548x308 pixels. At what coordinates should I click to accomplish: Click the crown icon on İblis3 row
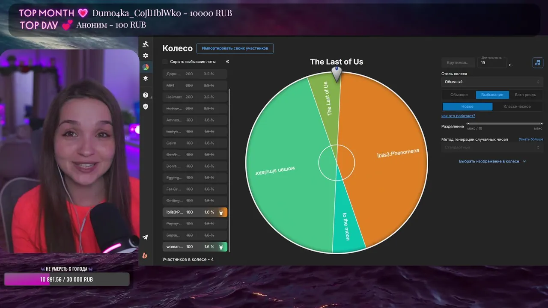(221, 212)
